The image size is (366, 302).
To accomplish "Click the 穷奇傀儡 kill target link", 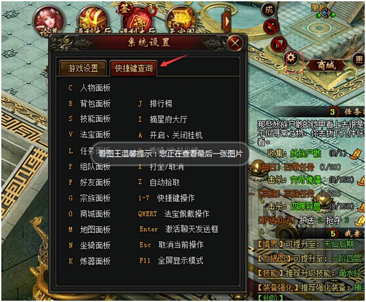I will point(306,180).
